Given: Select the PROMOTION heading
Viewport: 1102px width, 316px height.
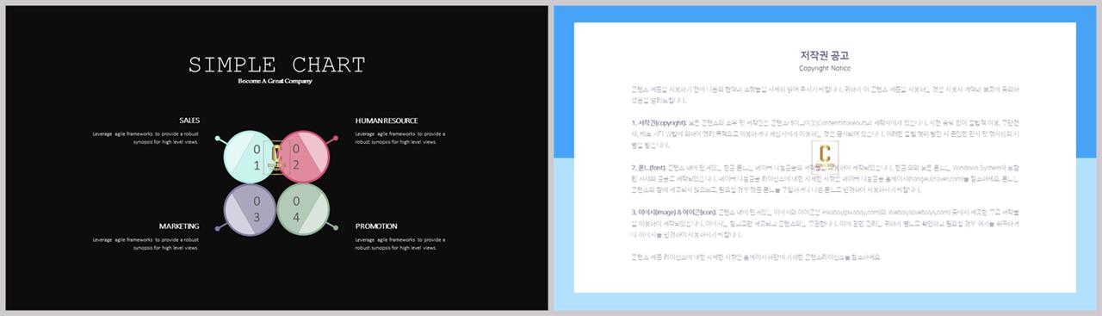Looking at the screenshot, I should coord(376,226).
